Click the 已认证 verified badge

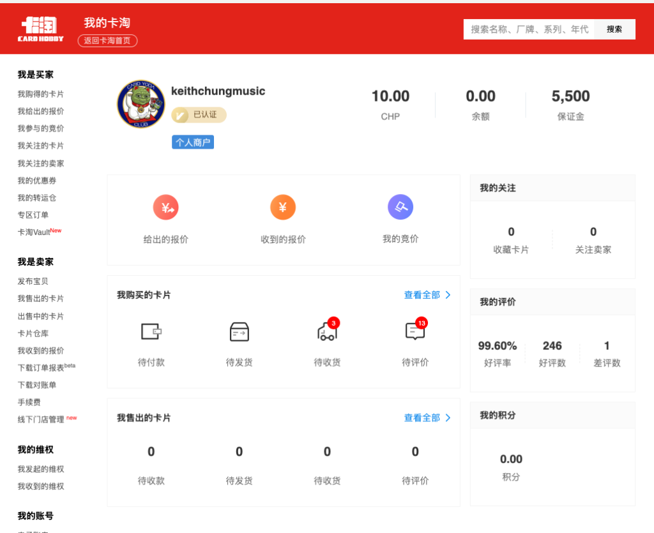pyautogui.click(x=199, y=115)
